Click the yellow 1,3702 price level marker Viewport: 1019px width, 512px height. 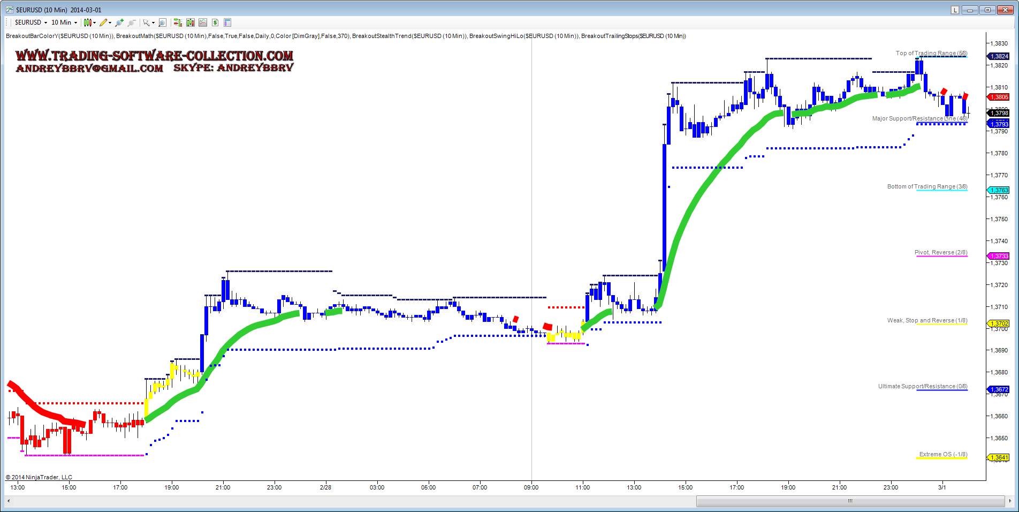pos(999,323)
